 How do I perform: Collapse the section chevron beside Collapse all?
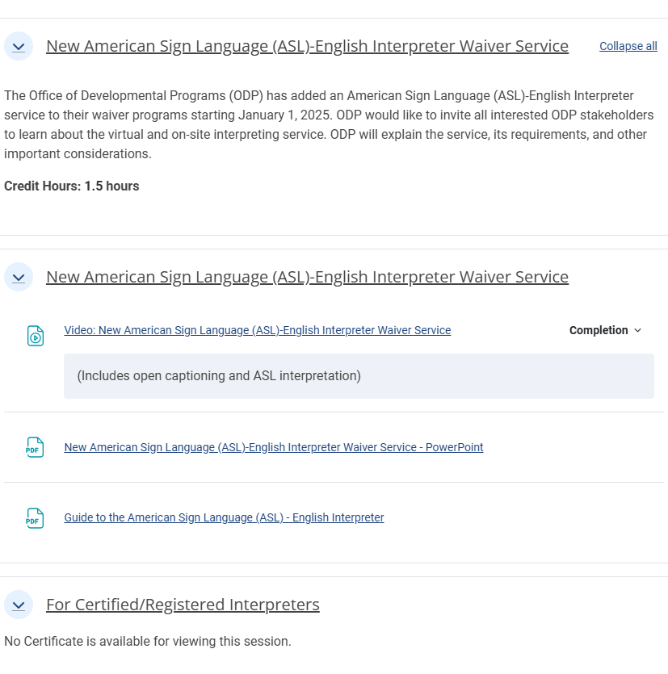[19, 47]
